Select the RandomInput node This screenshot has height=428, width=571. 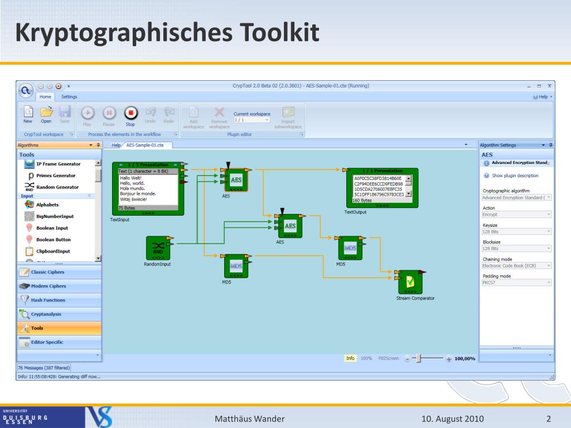pos(158,248)
